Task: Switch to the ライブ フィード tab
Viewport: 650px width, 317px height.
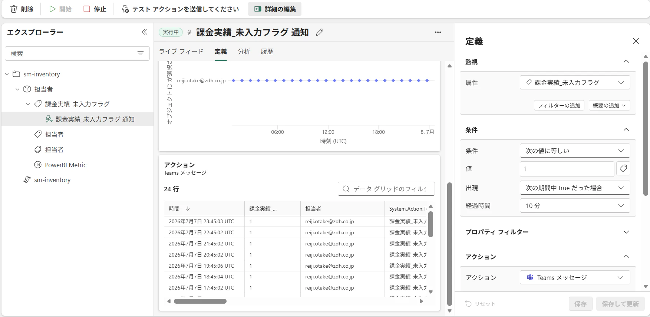Action: click(181, 52)
